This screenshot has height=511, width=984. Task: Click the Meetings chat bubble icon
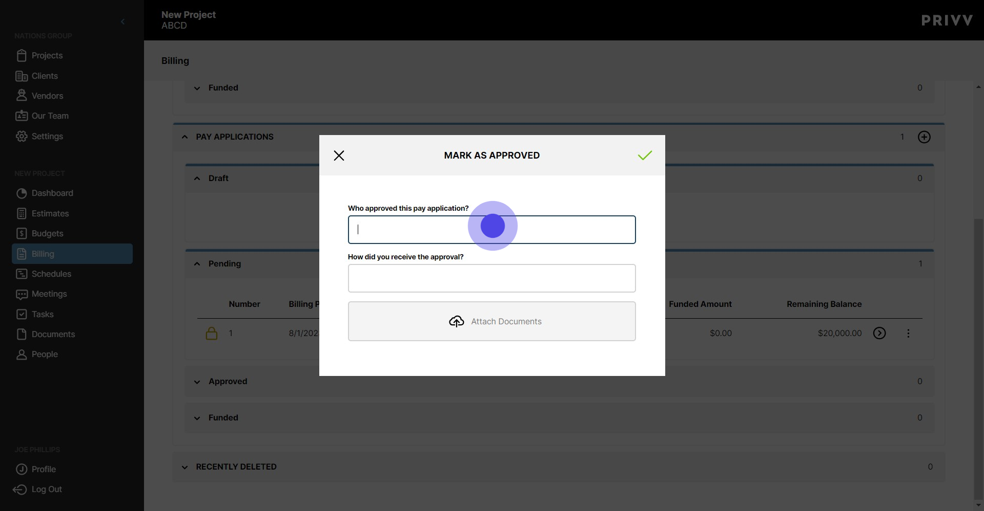click(22, 294)
